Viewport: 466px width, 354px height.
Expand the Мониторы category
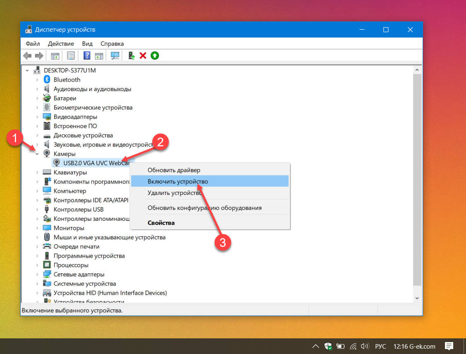pos(37,228)
